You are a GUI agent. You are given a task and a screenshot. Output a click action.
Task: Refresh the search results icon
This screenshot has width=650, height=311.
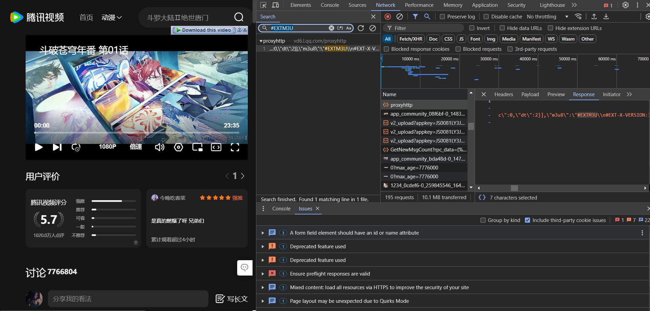click(x=361, y=28)
